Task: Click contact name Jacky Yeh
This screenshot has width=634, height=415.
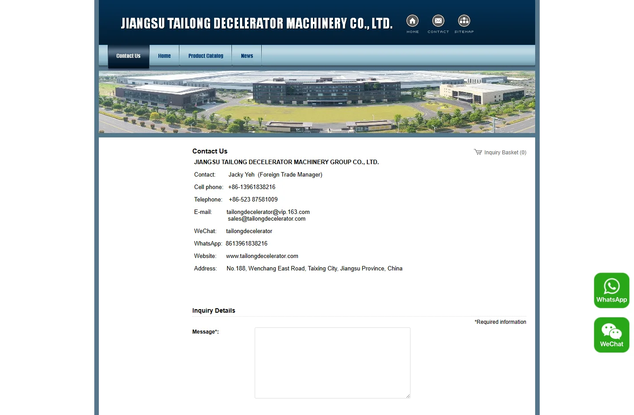Action: click(x=241, y=175)
